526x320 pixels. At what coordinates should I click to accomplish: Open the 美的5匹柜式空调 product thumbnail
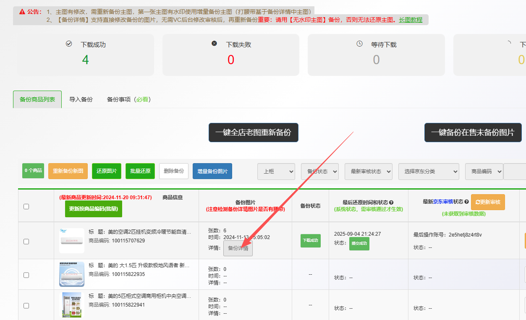71,305
